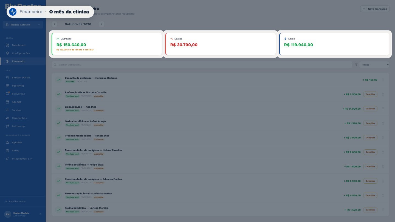Click the Conversas chat bubble icon
395x222 pixels.
pyautogui.click(x=7, y=94)
